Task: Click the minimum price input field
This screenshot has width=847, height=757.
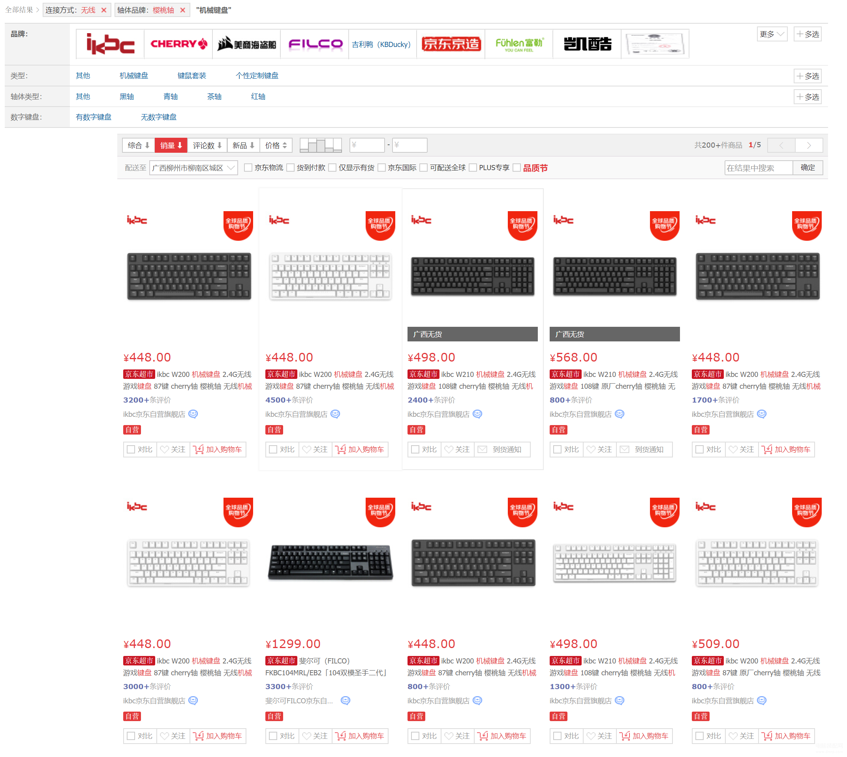Action: pos(367,145)
